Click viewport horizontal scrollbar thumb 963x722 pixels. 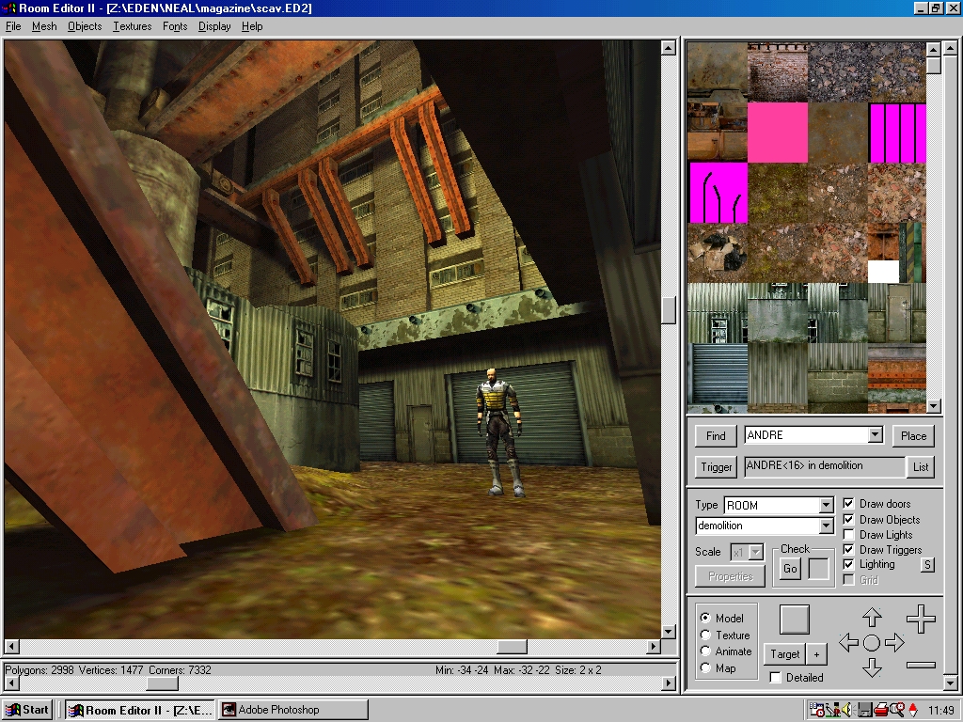pyautogui.click(x=512, y=647)
